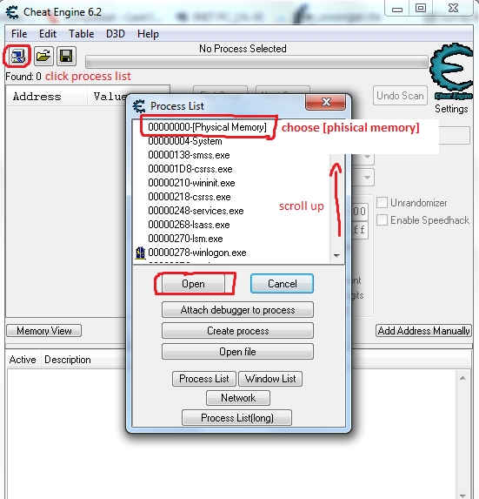Enable the Speedhack checkbox
The width and height of the screenshot is (479, 499).
(x=382, y=220)
